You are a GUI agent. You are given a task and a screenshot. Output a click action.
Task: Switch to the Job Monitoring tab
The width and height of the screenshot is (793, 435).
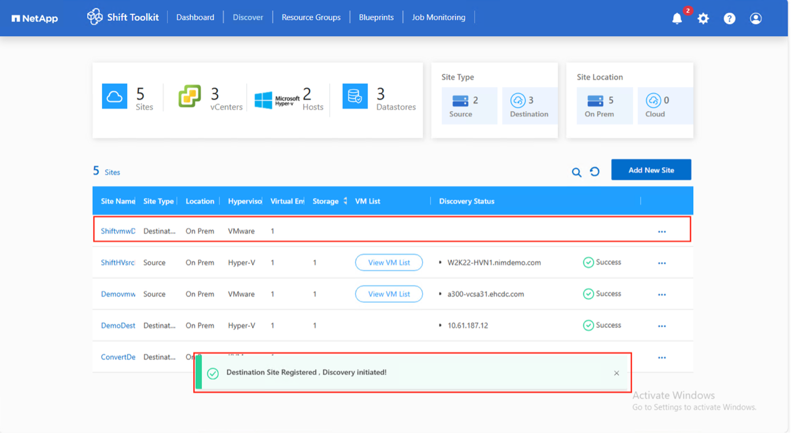(439, 18)
